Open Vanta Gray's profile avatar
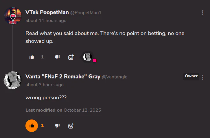Viewport: 210px width, 138px height. [x=13, y=80]
